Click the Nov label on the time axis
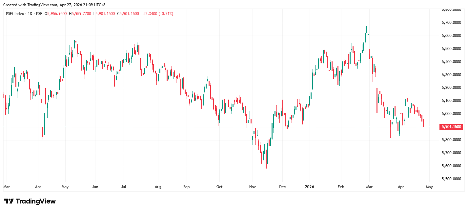468x211 pixels. point(252,187)
